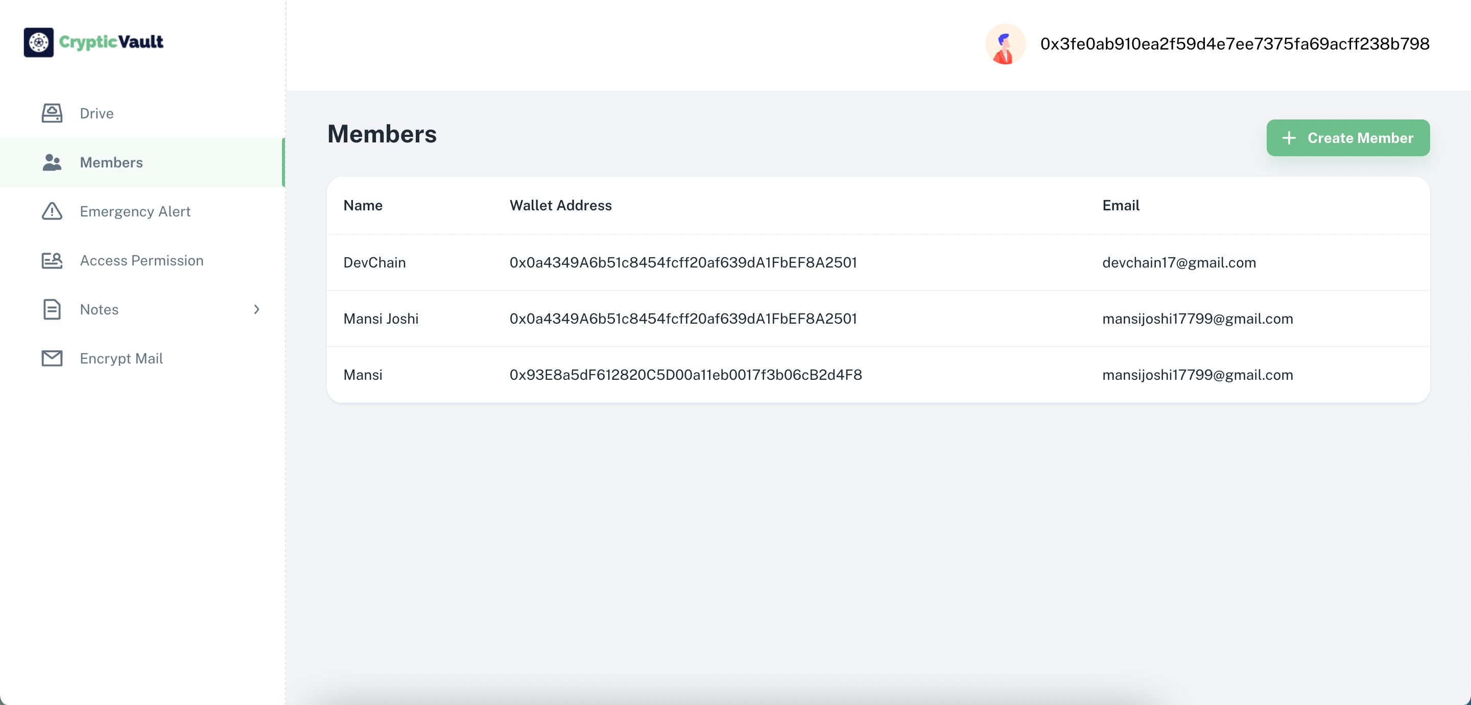
Task: Click DevChain's wallet address
Action: tap(683, 262)
